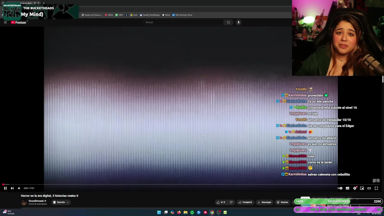Open Spotify from the taskbar
The height and width of the screenshot is (216, 384).
192,212
